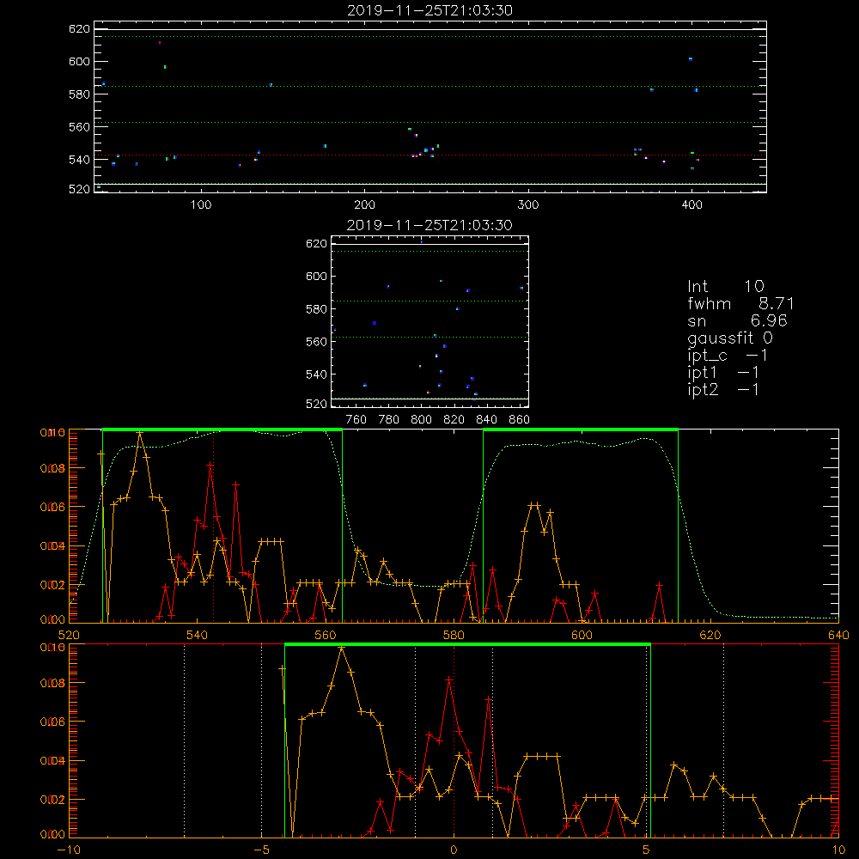Click x-axis label 580 on spectrum plot
Image resolution: width=859 pixels, height=859 pixels.
(454, 635)
